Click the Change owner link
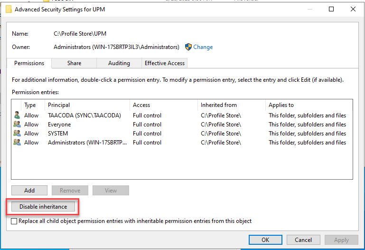 pos(203,47)
